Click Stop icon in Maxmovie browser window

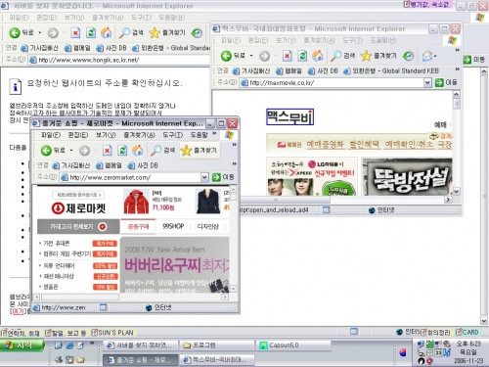pos(287,56)
